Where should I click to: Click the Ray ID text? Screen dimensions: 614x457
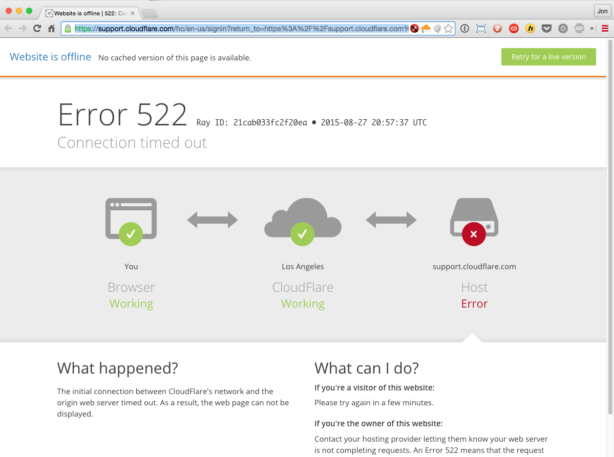(x=252, y=122)
